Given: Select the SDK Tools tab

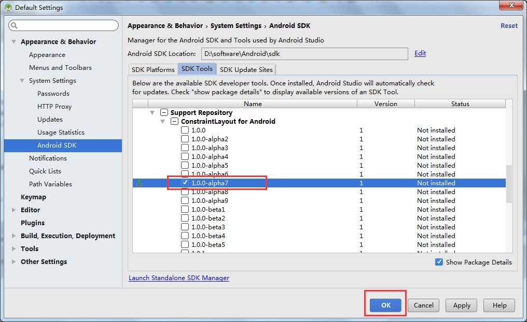Looking at the screenshot, I should (197, 69).
